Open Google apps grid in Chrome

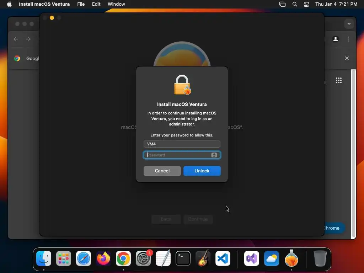339,80
